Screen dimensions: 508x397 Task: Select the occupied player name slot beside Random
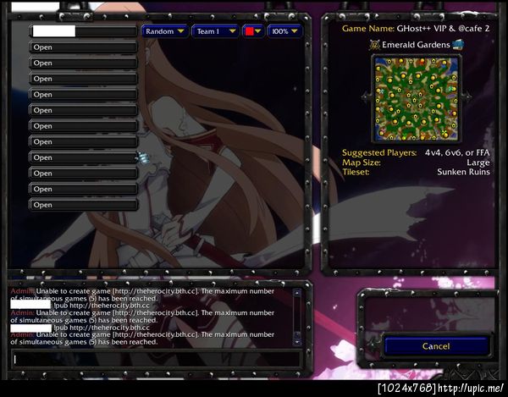pos(84,31)
